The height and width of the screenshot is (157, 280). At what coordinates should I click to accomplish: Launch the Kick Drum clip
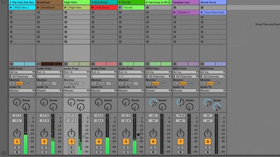(x=93, y=7)
